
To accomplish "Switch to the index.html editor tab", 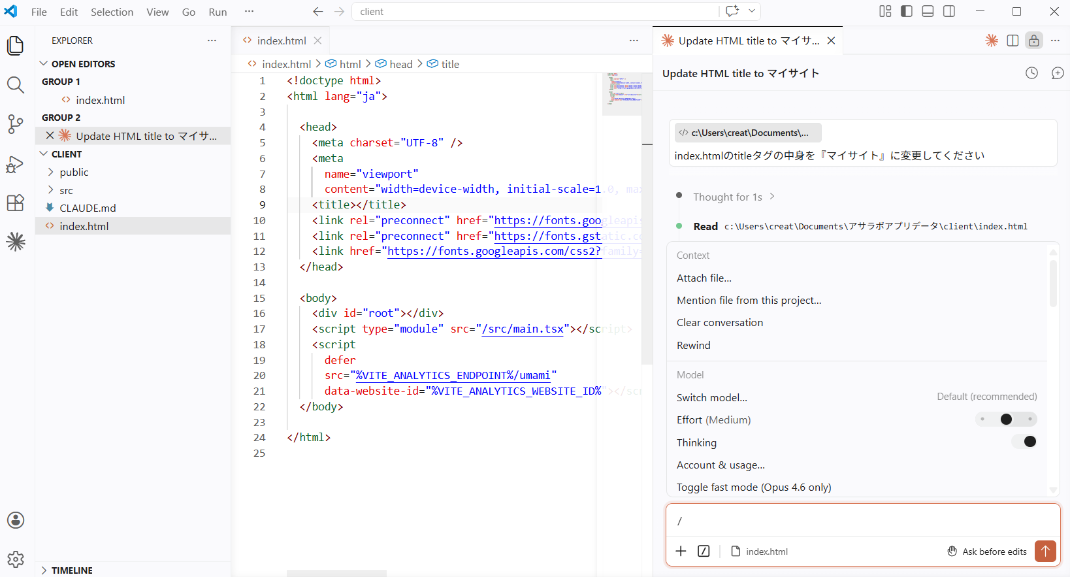I will (281, 41).
